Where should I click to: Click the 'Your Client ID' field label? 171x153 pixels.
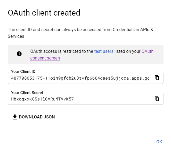coord(23,72)
